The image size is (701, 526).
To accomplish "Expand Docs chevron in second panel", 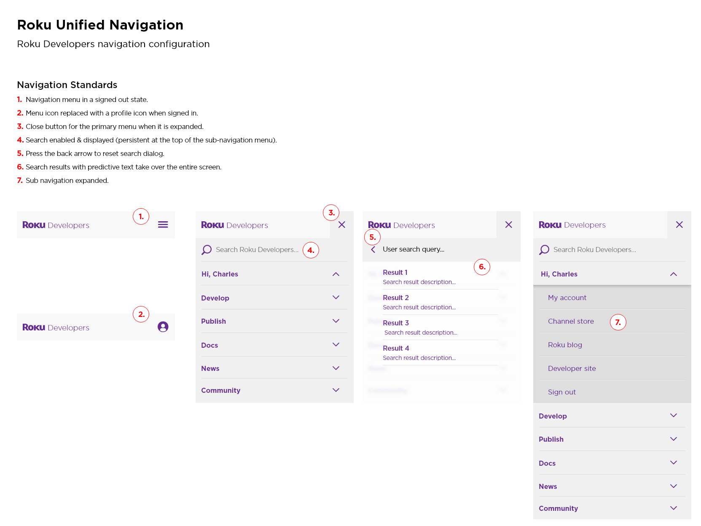I will click(336, 345).
